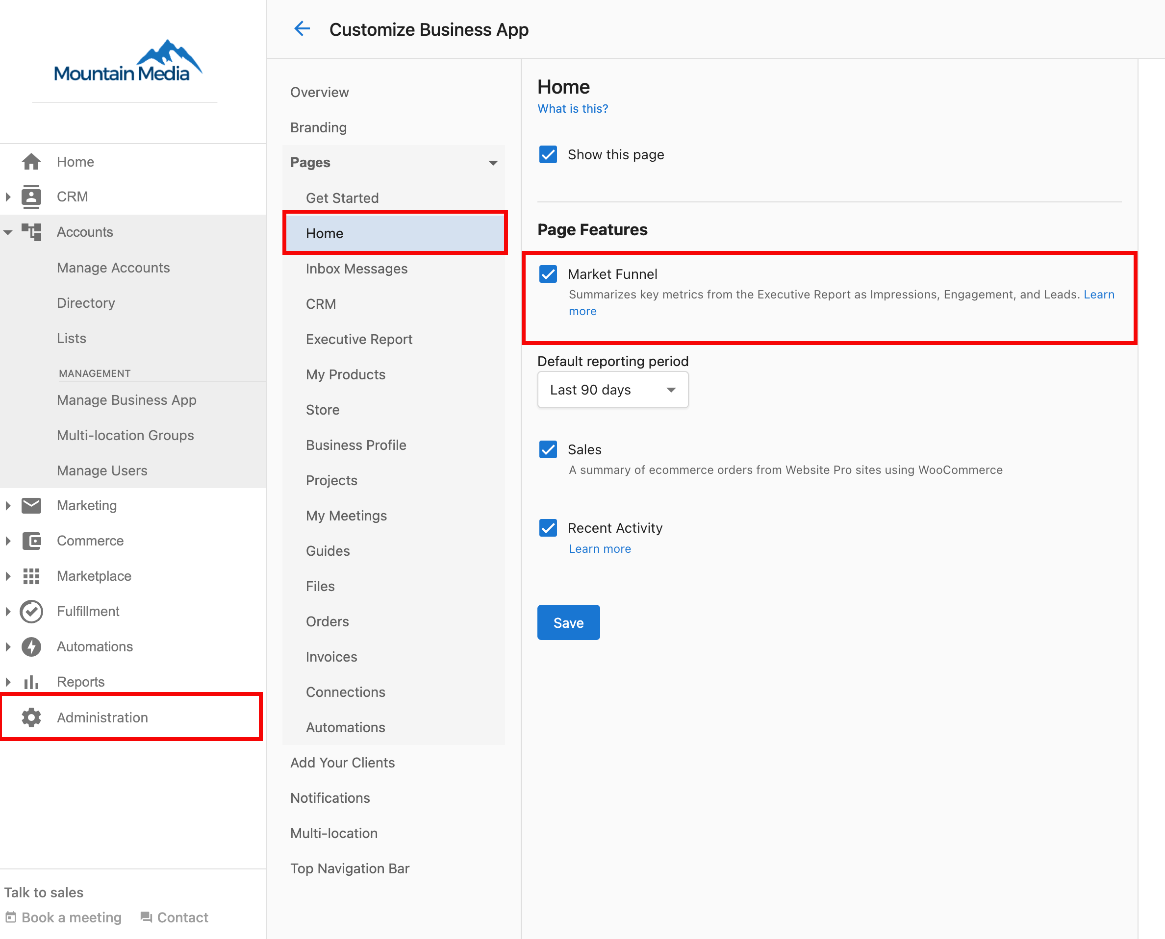Expand the CRM sidebar arrow
1165x939 pixels.
[x=8, y=197]
